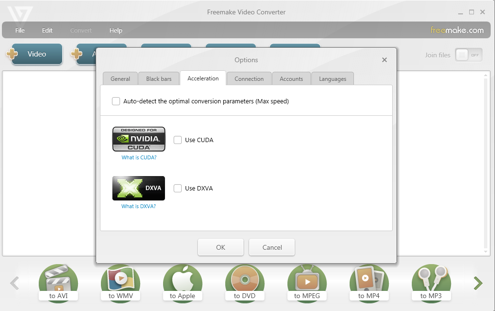
Task: Enable auto-detect optimal conversion parameters checkbox
Action: 116,101
